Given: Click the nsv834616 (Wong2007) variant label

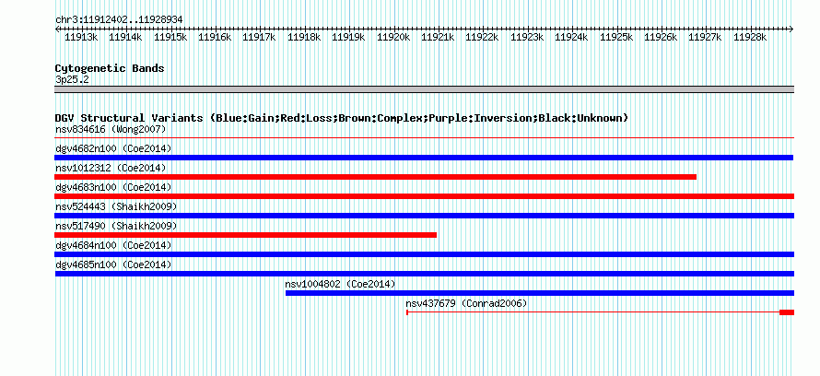Looking at the screenshot, I should (x=111, y=129).
